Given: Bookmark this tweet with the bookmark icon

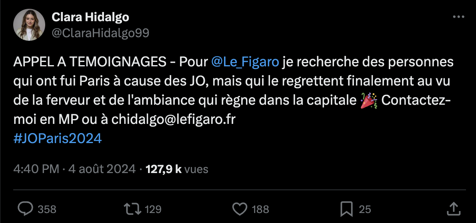Looking at the screenshot, I should pos(347,209).
